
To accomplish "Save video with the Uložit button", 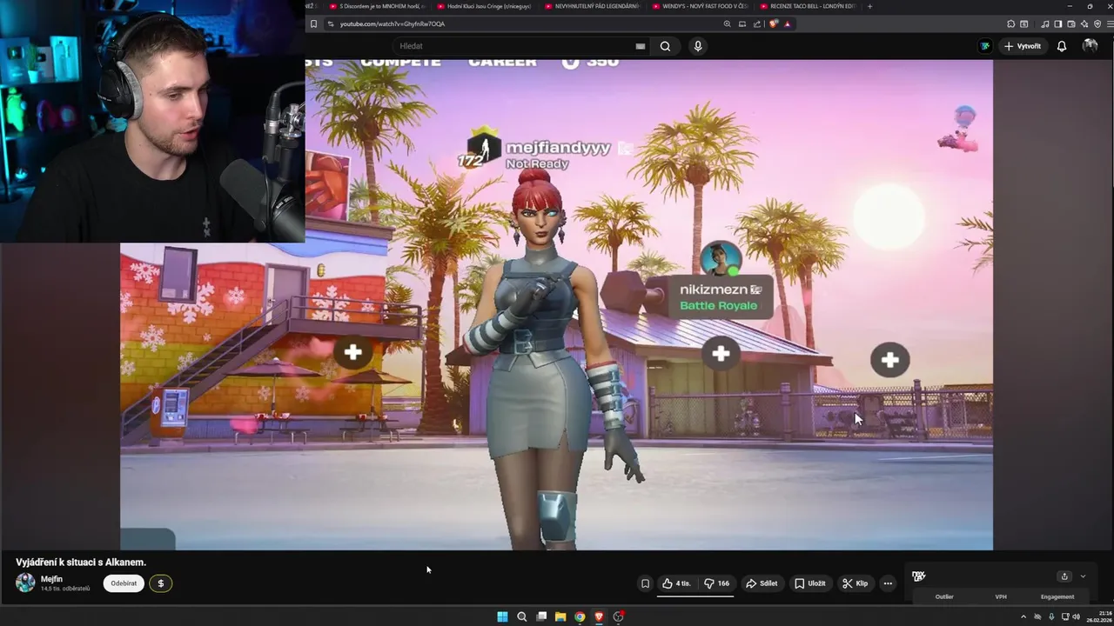I will pos(809,583).
